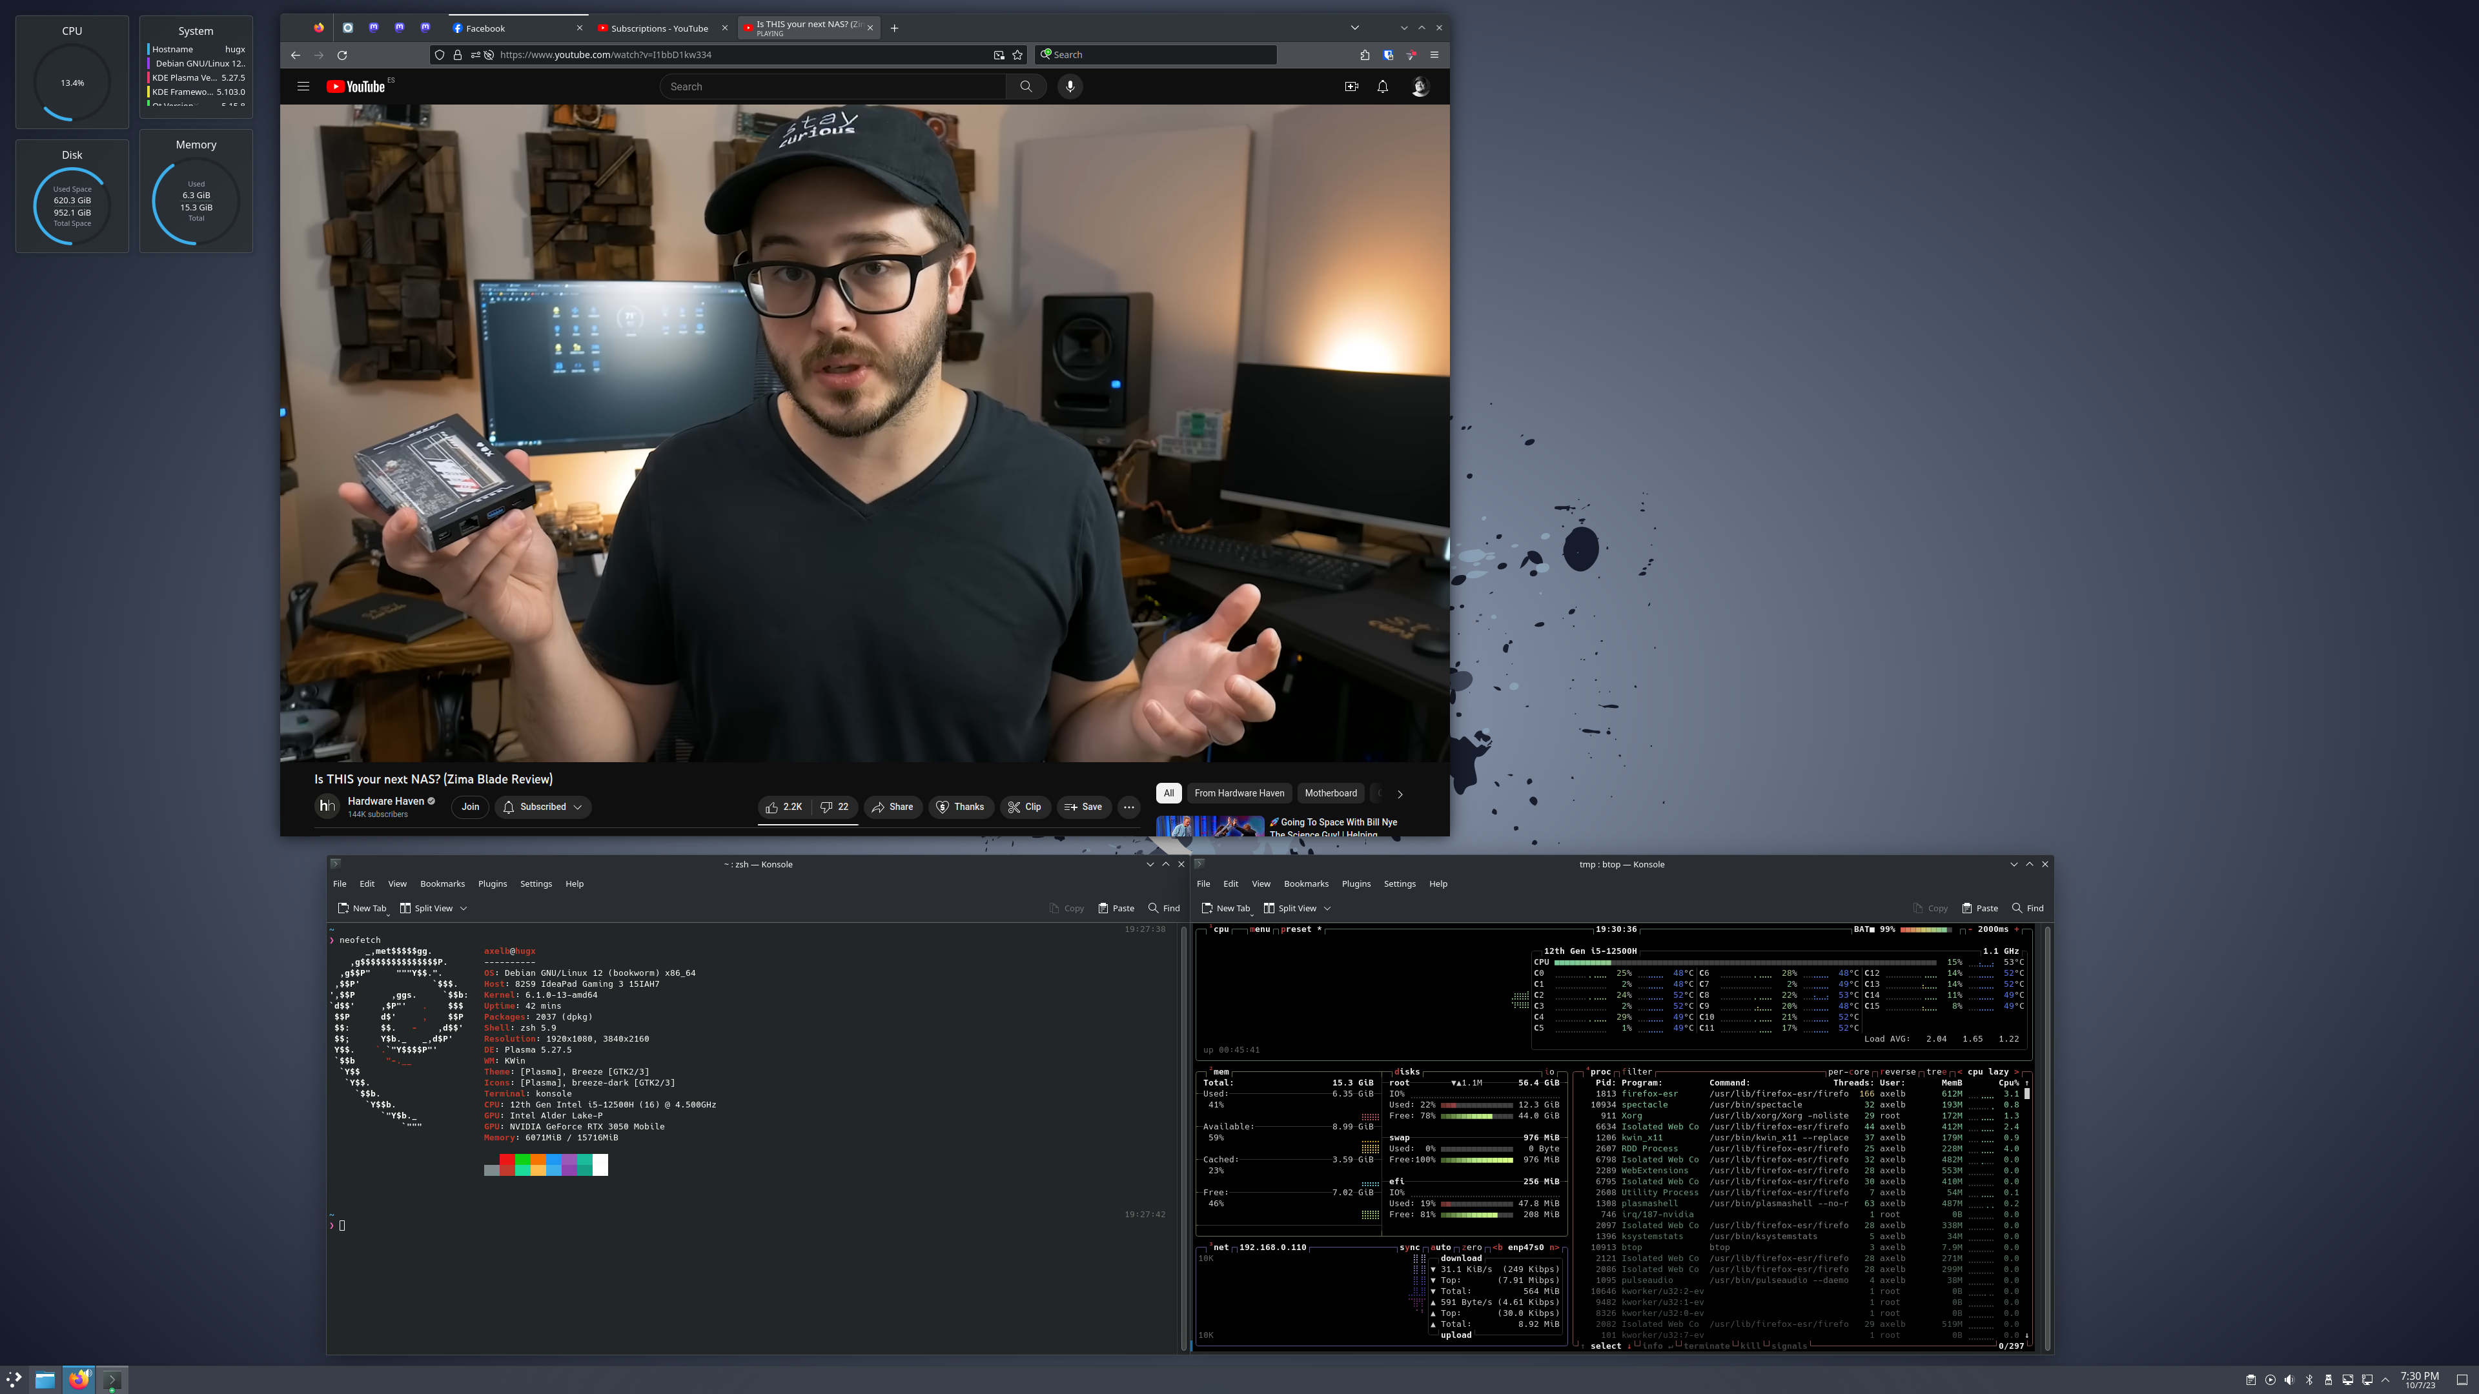
Task: Open clipboard tray icon
Action: 2251,1380
